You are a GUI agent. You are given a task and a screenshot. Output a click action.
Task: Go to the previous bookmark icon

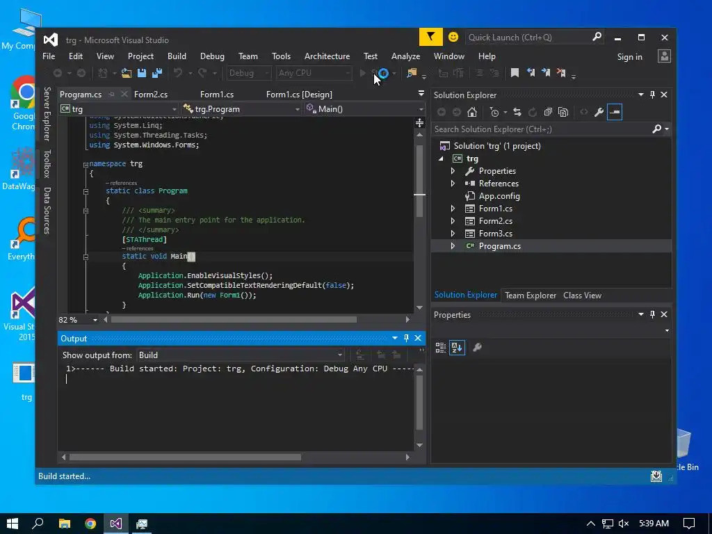click(531, 73)
